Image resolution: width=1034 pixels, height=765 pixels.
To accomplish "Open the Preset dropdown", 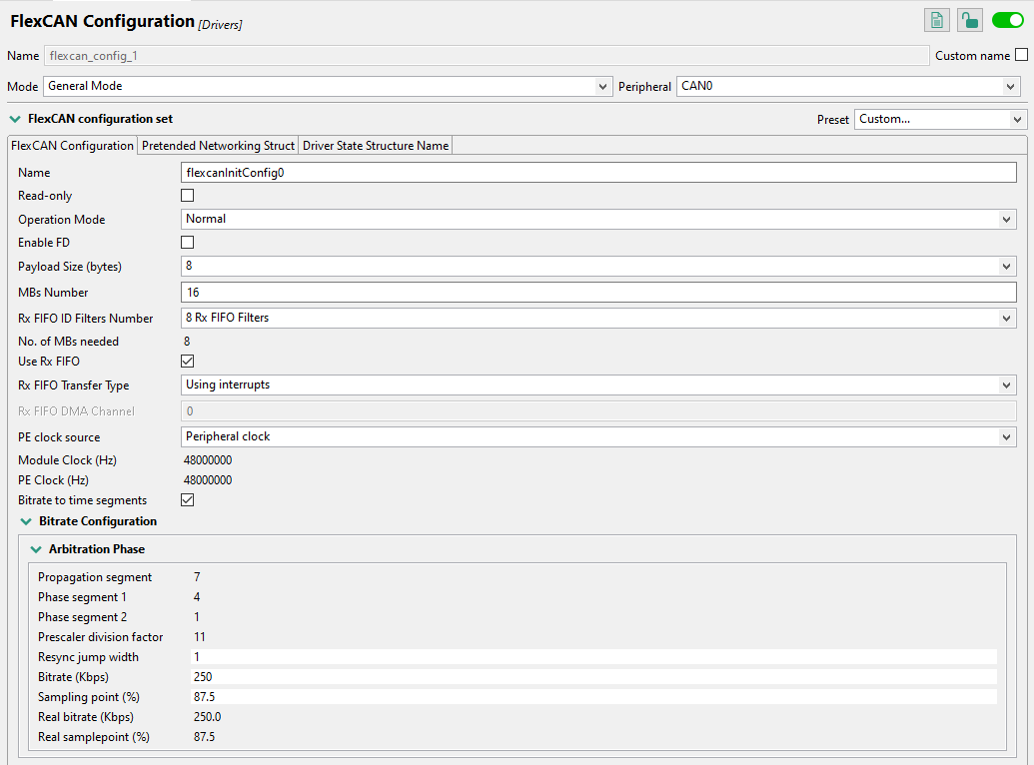I will pos(940,120).
